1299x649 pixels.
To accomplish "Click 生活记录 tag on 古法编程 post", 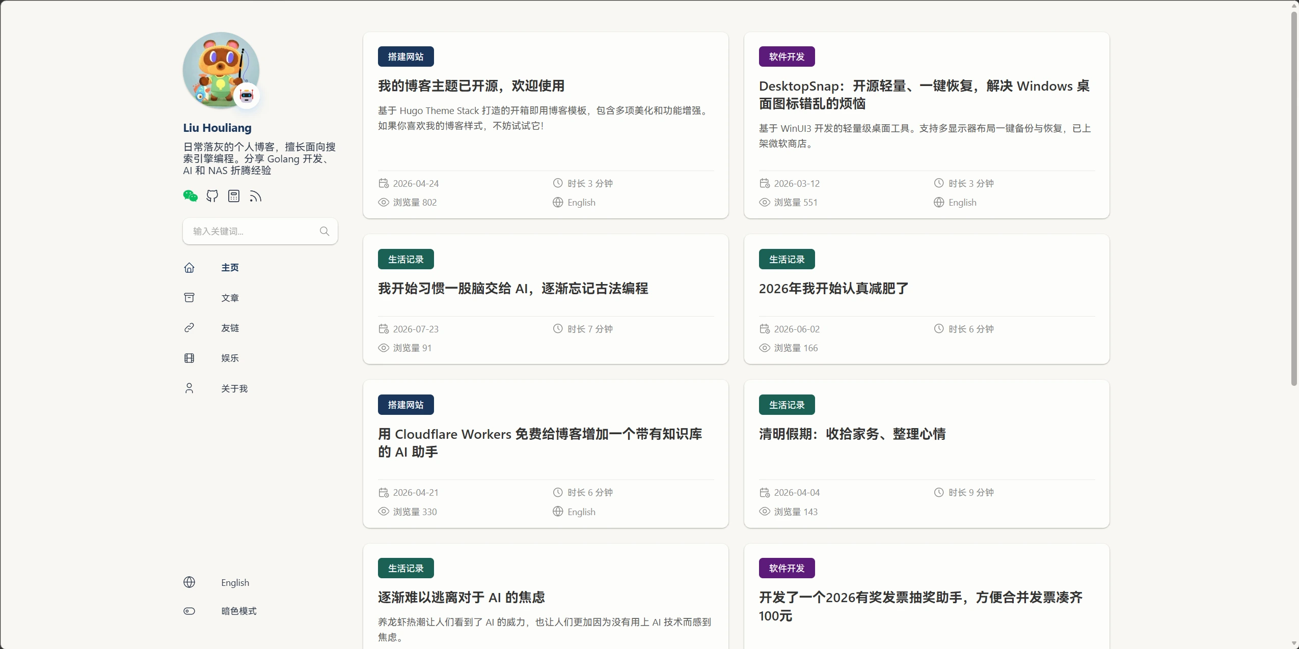I will 405,259.
